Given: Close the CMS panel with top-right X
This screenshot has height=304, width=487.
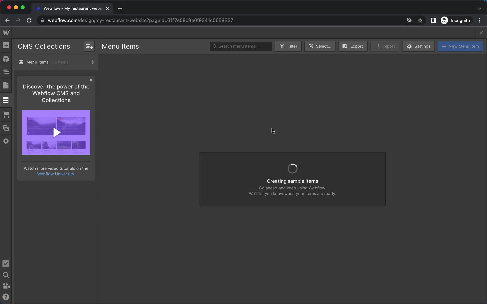Looking at the screenshot, I should (x=481, y=33).
